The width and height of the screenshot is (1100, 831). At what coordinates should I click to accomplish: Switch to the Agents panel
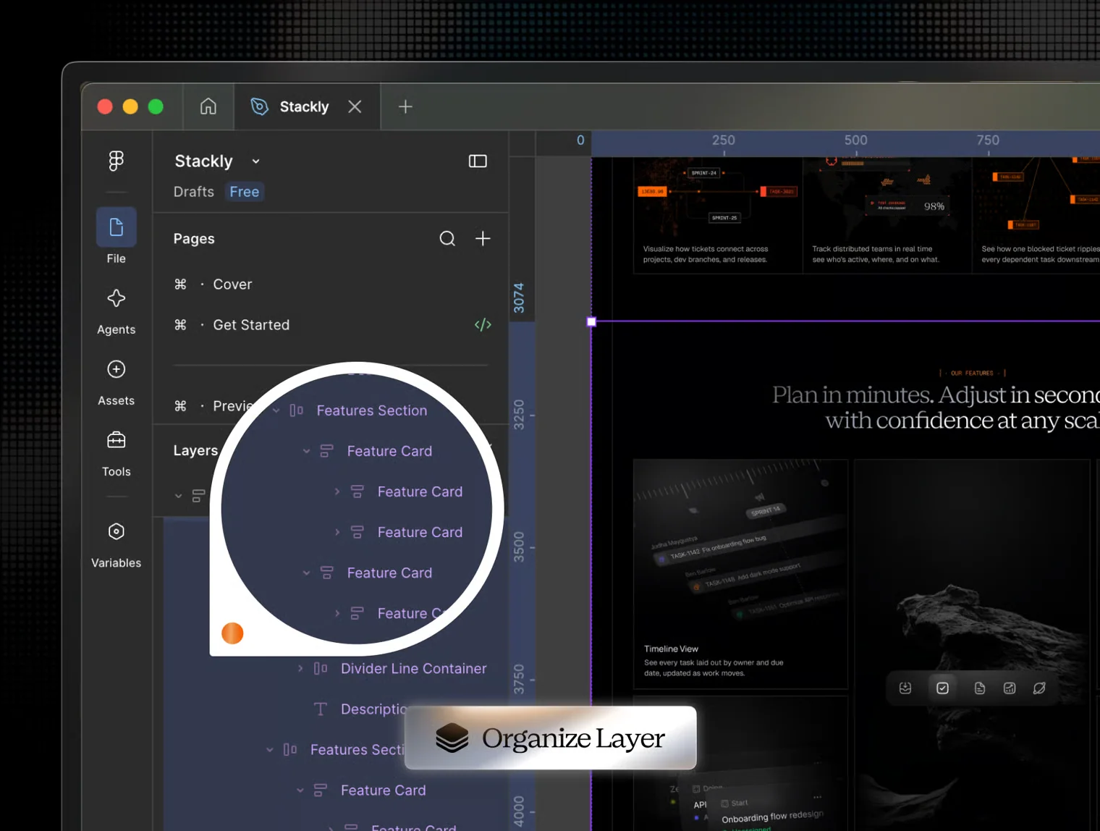116,311
